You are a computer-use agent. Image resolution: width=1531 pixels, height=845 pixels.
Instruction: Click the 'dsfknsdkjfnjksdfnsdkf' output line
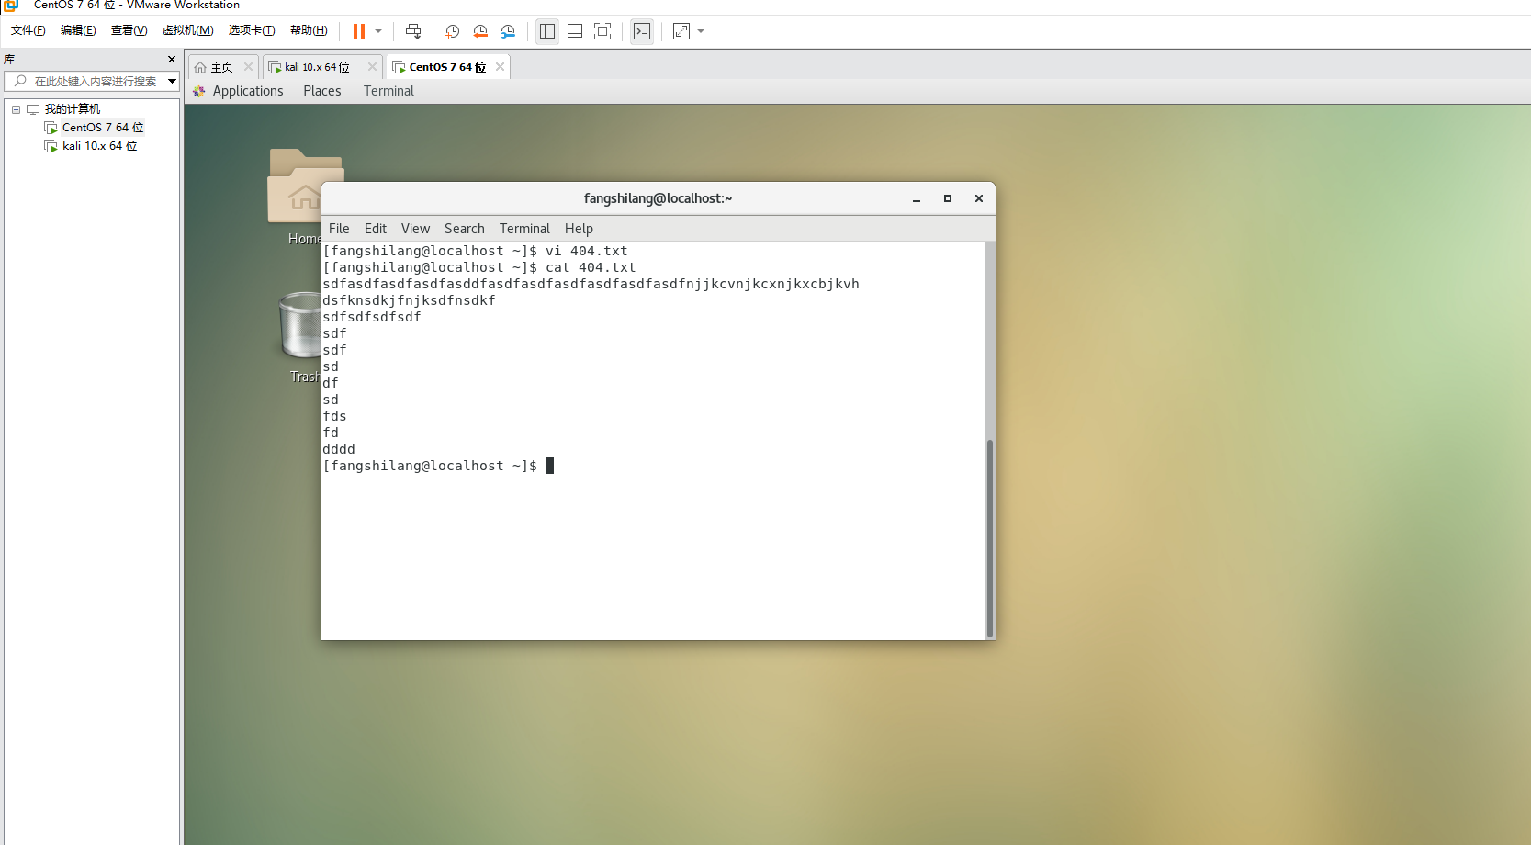click(410, 300)
